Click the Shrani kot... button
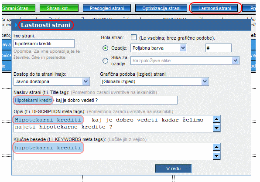 pos(59,8)
